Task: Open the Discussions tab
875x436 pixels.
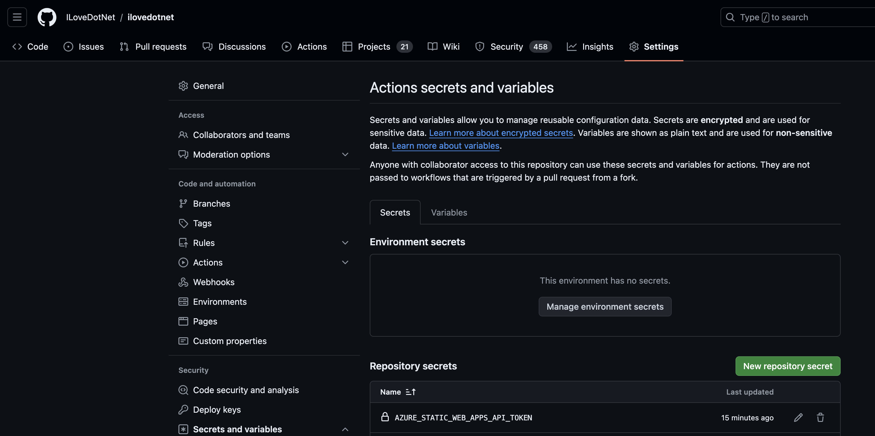Action: tap(234, 47)
